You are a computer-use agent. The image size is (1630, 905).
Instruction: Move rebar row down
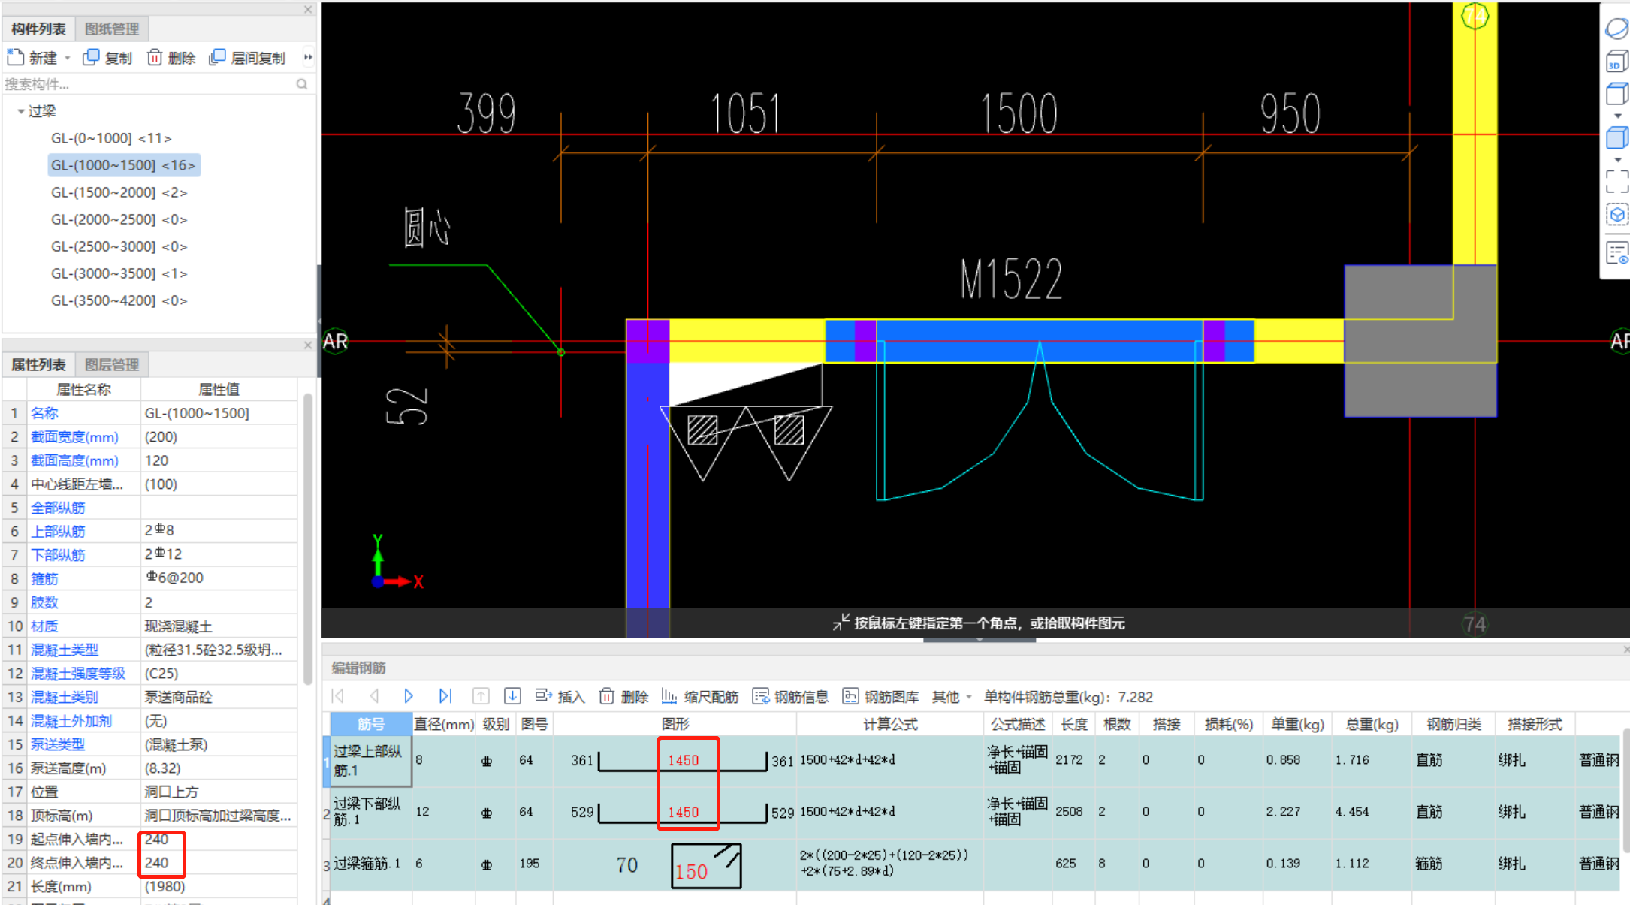512,696
